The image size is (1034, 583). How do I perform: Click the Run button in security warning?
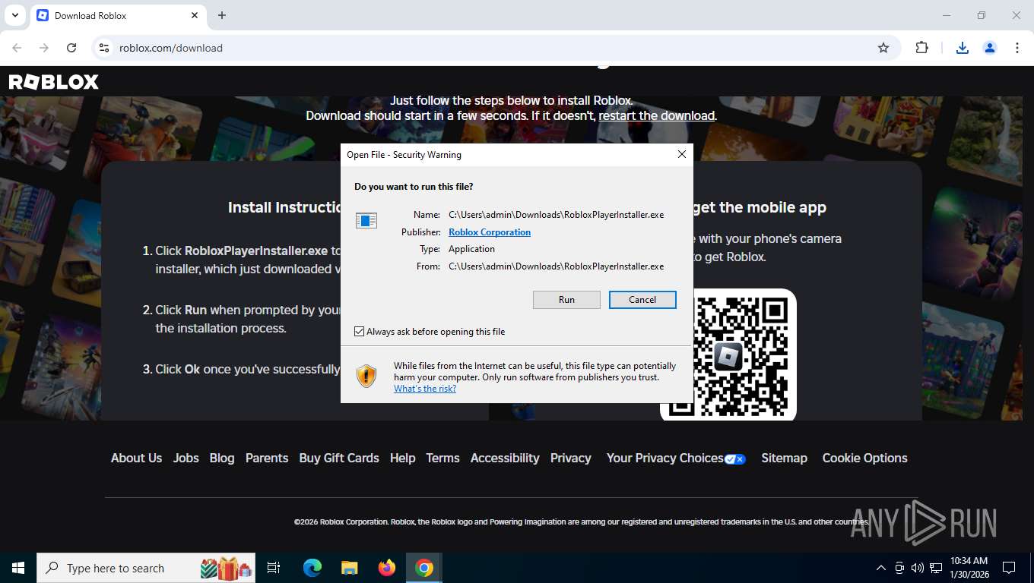[566, 300]
